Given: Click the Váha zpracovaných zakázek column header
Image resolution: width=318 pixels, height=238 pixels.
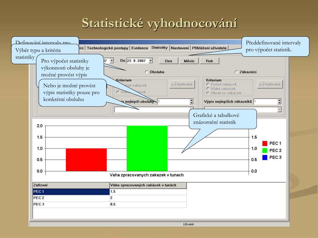Looking at the screenshot, I should pyautogui.click(x=148, y=185).
